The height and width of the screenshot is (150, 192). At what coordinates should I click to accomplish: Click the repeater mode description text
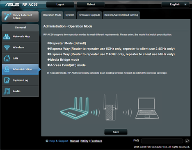pos(107,73)
